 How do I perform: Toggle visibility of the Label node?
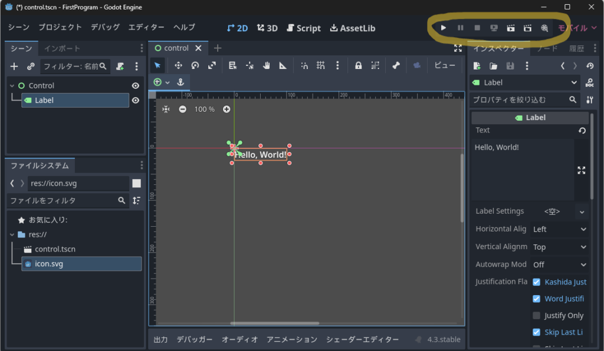tap(136, 100)
